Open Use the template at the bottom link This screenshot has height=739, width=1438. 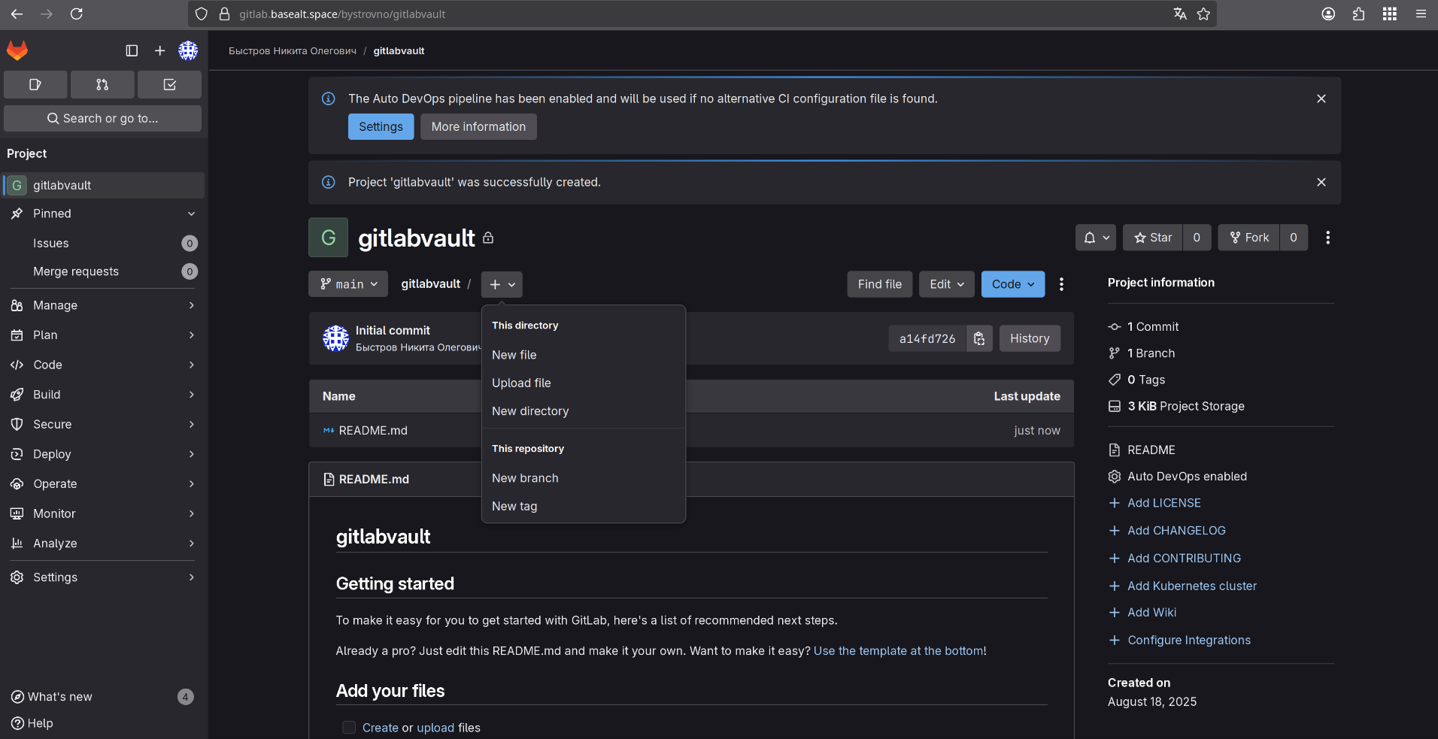(x=899, y=651)
